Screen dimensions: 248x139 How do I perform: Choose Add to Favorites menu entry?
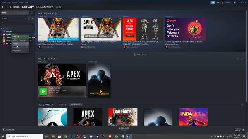pyautogui.click(x=20, y=40)
